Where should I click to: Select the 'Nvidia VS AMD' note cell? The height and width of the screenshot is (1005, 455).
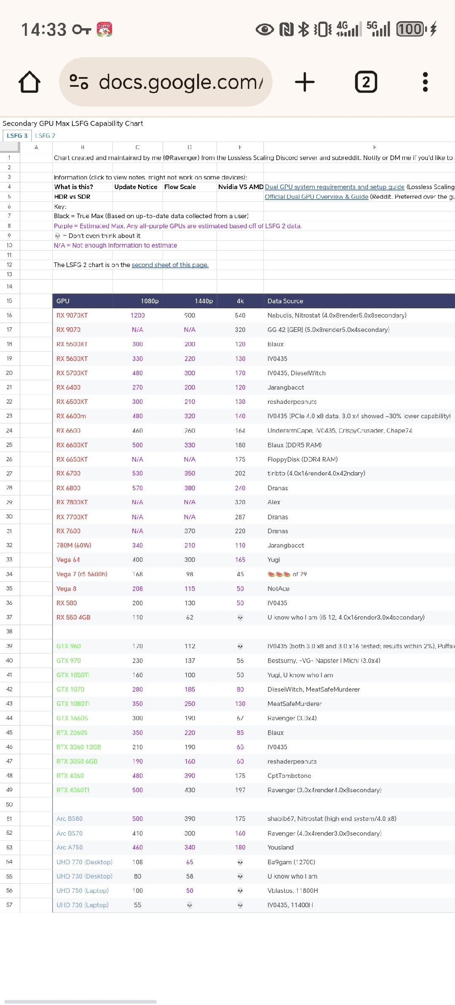[x=240, y=187]
